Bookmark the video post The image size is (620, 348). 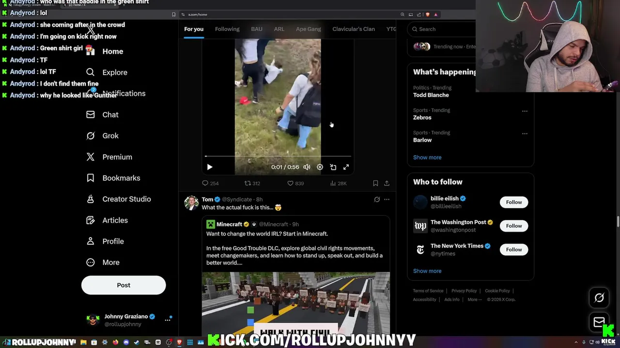(x=375, y=184)
